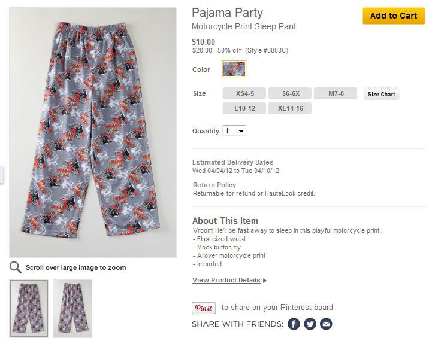
Task: Select the motorcycle print color swatch
Action: [234, 69]
